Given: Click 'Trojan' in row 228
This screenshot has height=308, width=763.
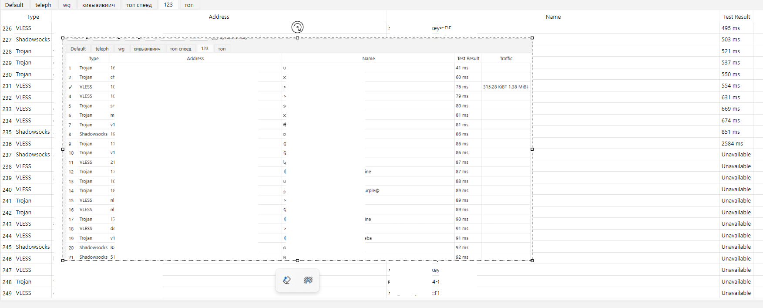Looking at the screenshot, I should (24, 51).
